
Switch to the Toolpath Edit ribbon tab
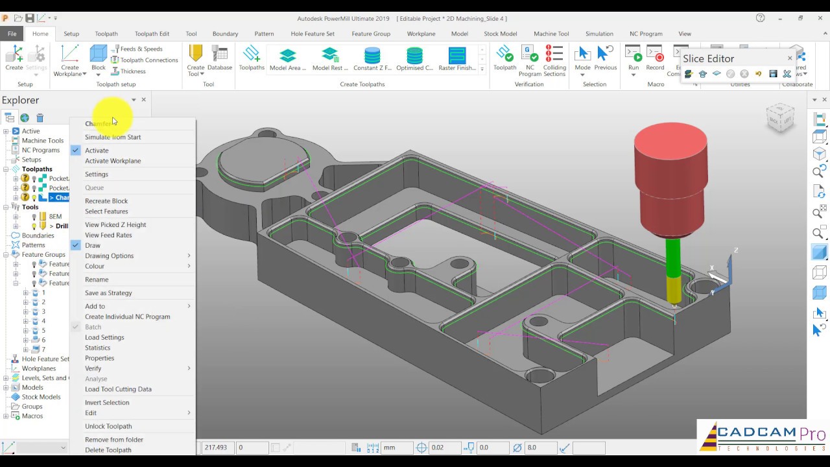tap(152, 34)
